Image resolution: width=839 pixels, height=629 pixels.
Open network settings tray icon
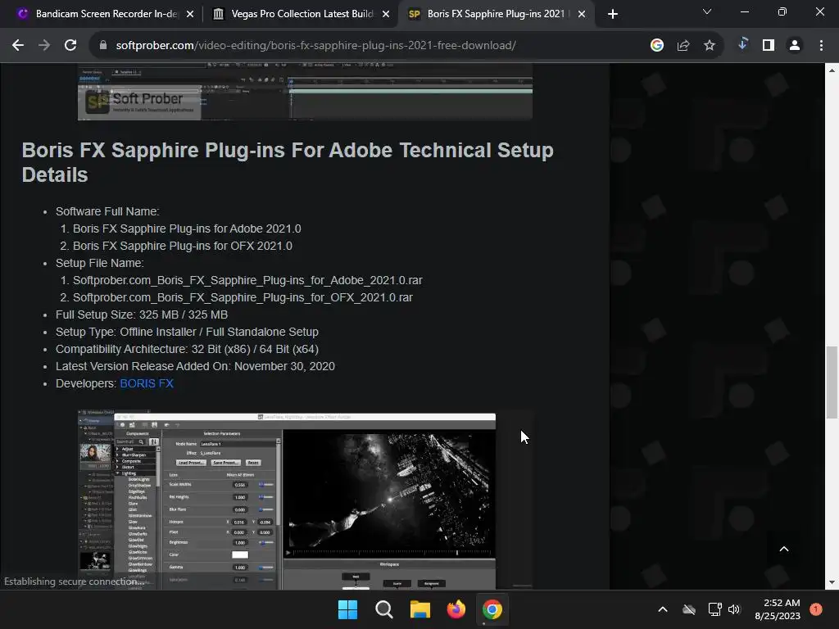[714, 609]
